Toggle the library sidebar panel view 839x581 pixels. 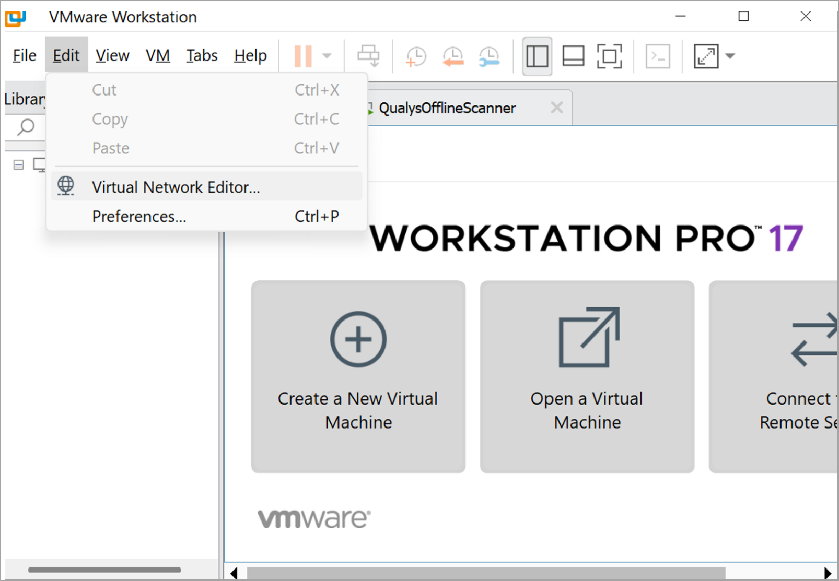[x=537, y=56]
